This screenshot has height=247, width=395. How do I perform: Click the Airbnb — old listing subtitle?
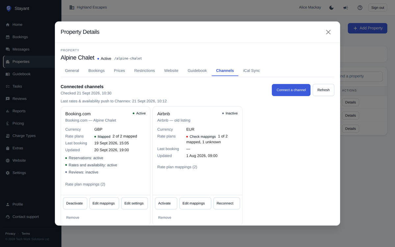pyautogui.click(x=174, y=121)
